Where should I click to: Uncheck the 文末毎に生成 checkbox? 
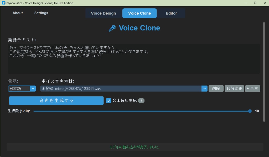tap(108, 100)
